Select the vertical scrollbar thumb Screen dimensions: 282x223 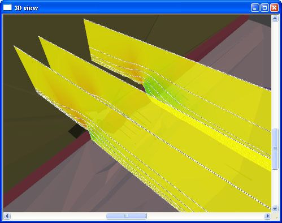click(275, 149)
